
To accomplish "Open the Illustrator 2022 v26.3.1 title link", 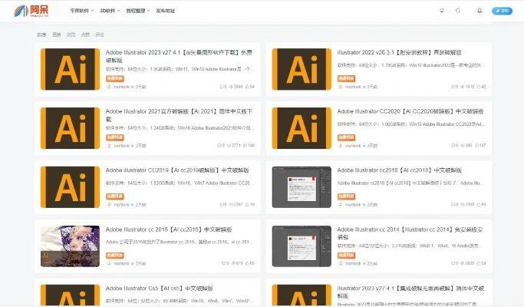I will point(400,52).
